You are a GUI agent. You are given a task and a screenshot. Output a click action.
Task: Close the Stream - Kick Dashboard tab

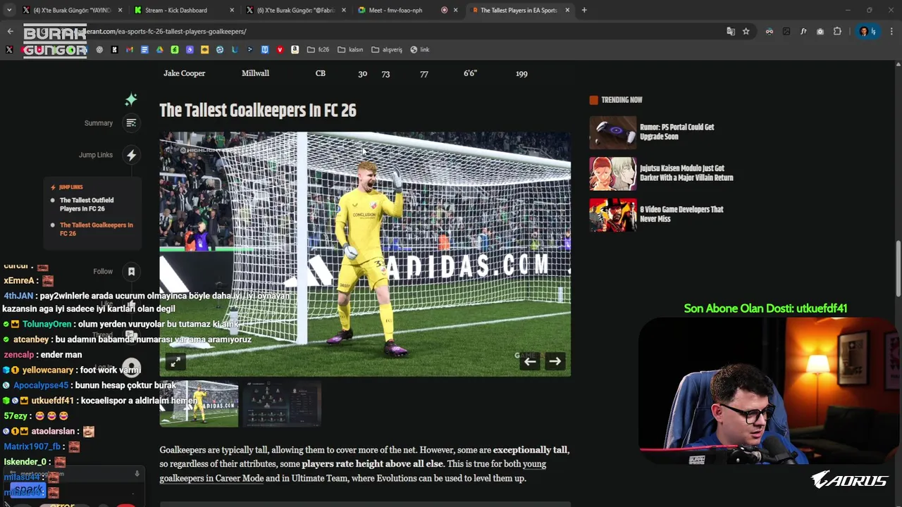pos(232,10)
